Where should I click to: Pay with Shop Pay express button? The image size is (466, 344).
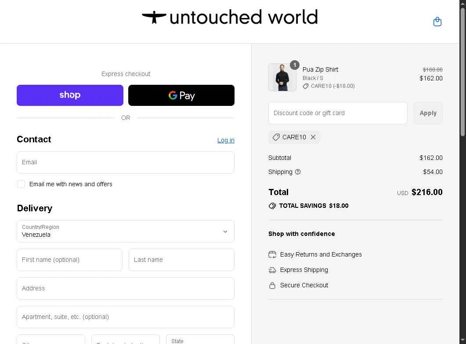70,95
